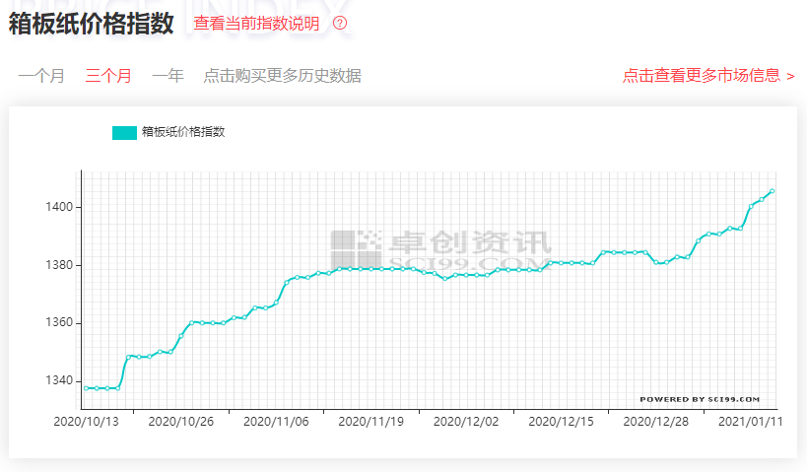This screenshot has height=472, width=807.
Task: Click the 1360 y-axis value
Action: click(x=59, y=323)
